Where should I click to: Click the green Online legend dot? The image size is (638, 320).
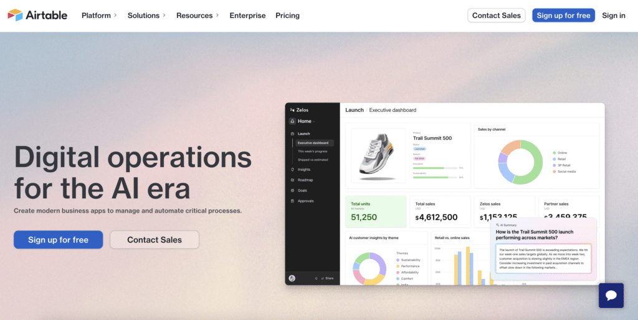click(x=554, y=153)
